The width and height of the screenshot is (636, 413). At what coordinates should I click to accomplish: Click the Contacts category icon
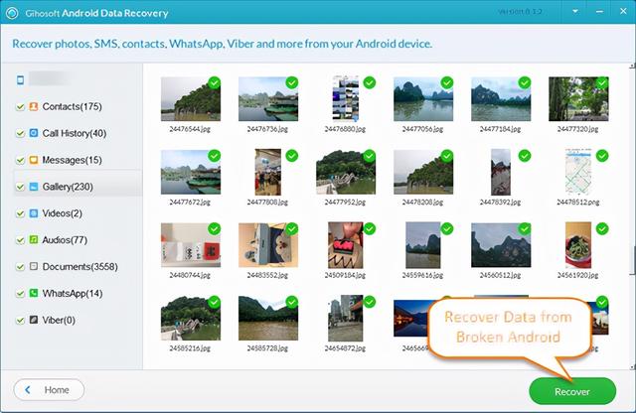point(34,106)
